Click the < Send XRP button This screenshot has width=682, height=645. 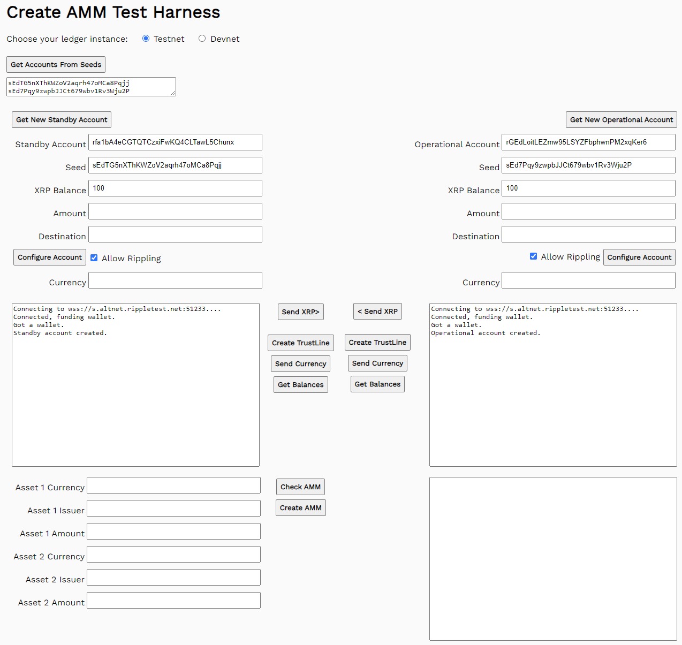click(x=377, y=312)
